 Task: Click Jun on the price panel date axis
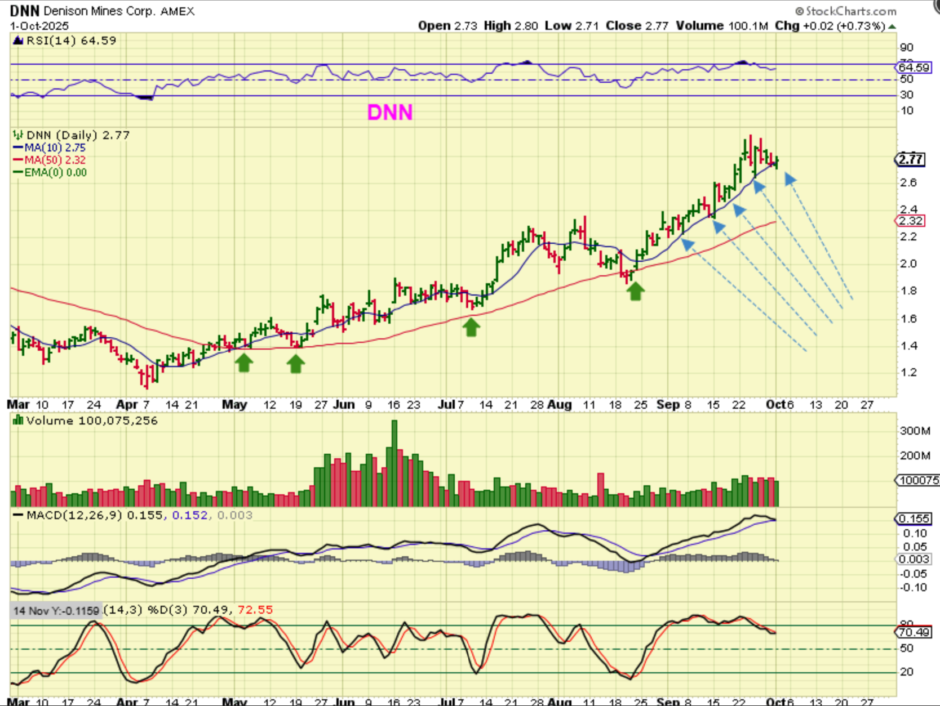tap(344, 404)
